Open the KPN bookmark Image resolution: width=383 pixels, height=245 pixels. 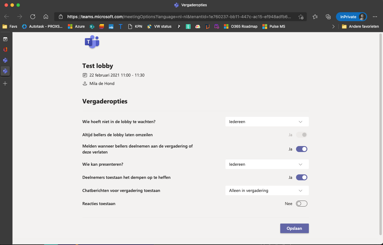pyautogui.click(x=135, y=27)
